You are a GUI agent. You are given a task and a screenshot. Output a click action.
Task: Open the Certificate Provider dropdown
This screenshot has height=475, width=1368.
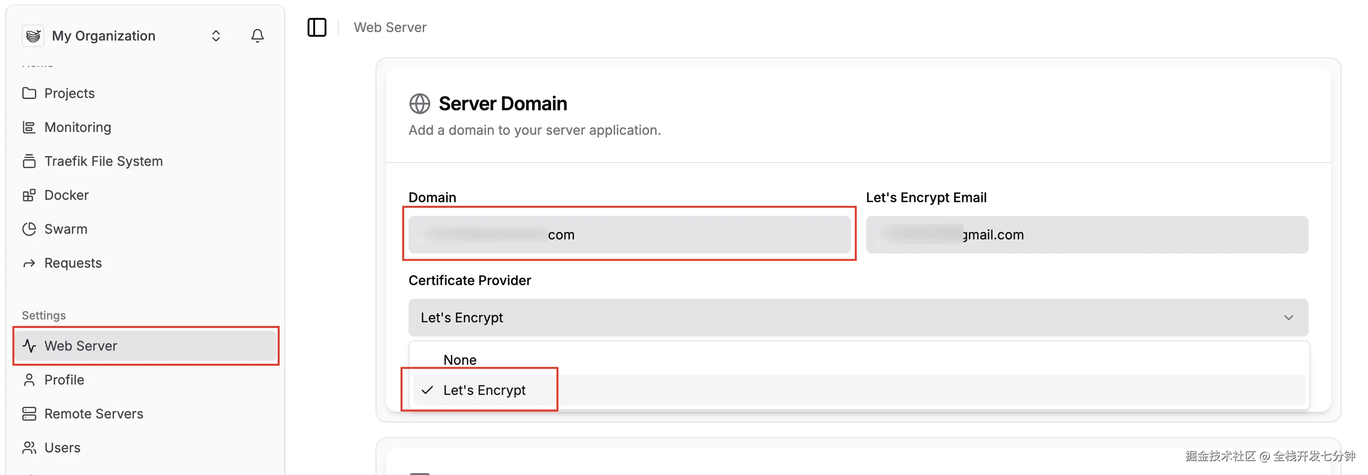tap(857, 318)
